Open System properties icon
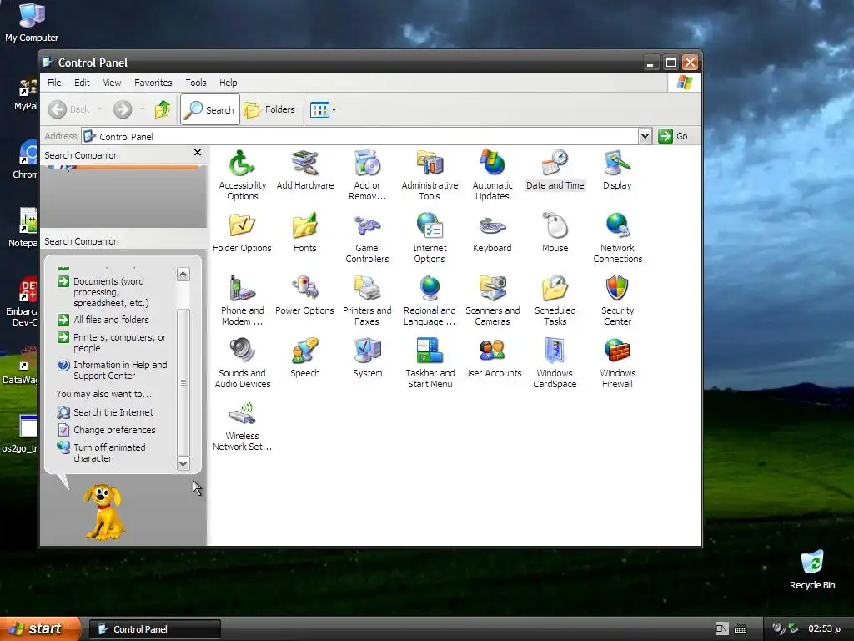 (x=367, y=358)
